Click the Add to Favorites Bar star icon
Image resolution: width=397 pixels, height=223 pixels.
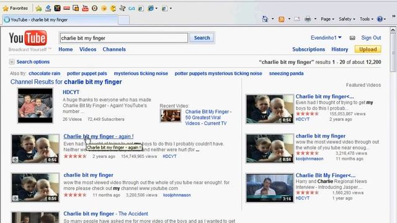(x=38, y=8)
